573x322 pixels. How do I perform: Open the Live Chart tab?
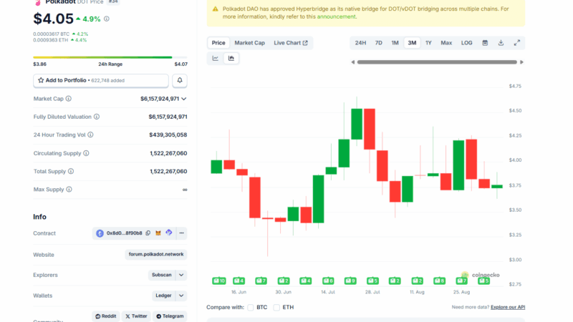291,43
